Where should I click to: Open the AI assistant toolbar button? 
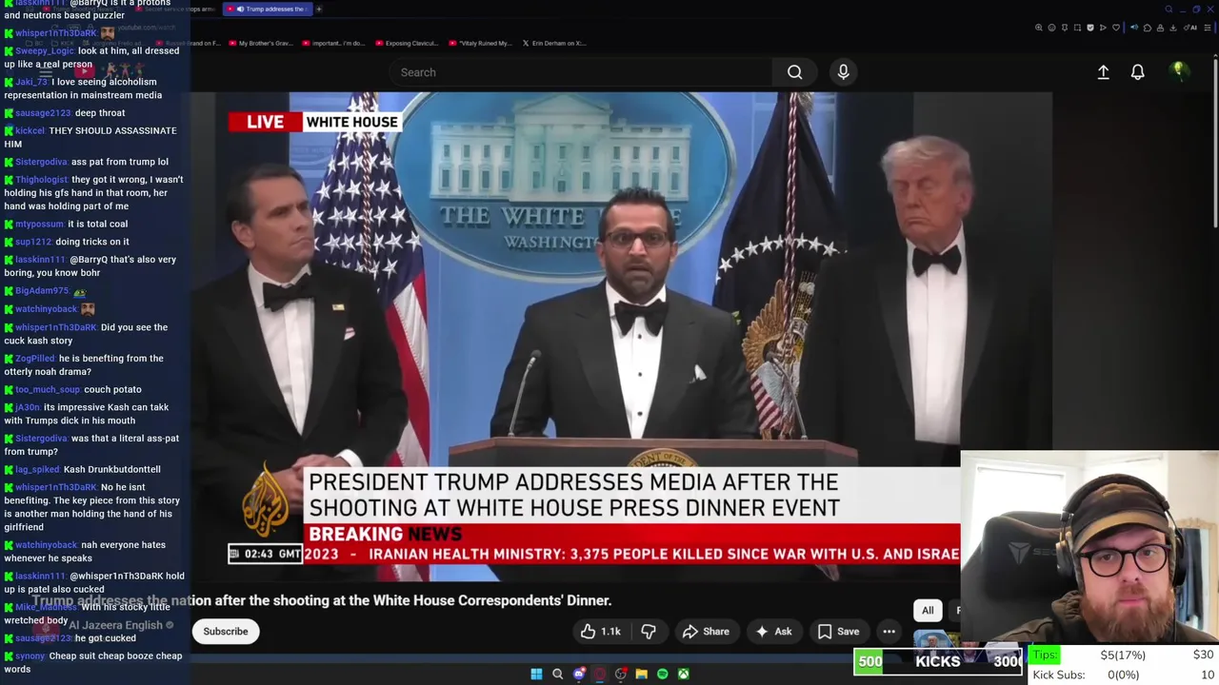[x=1190, y=28]
